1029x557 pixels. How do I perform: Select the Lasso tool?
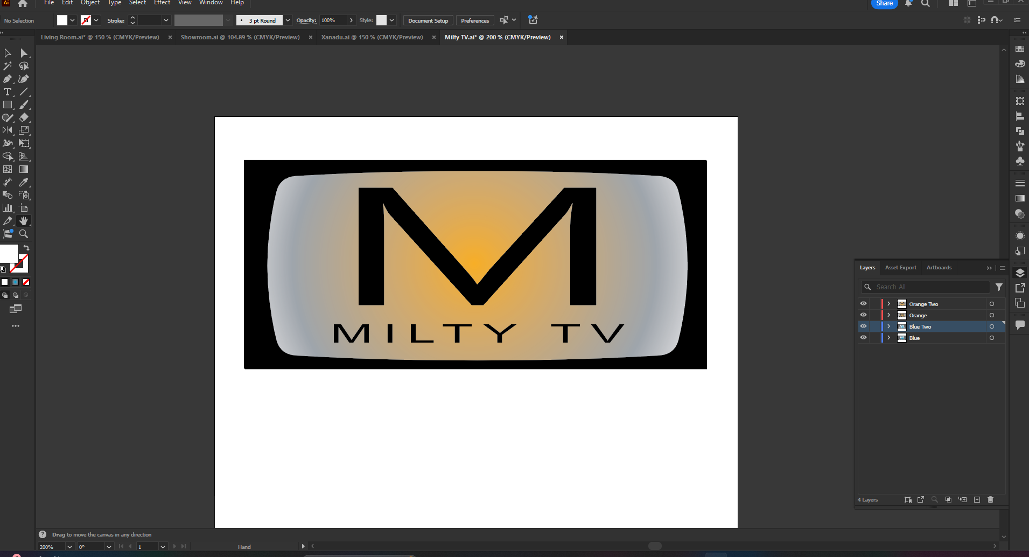[24, 66]
